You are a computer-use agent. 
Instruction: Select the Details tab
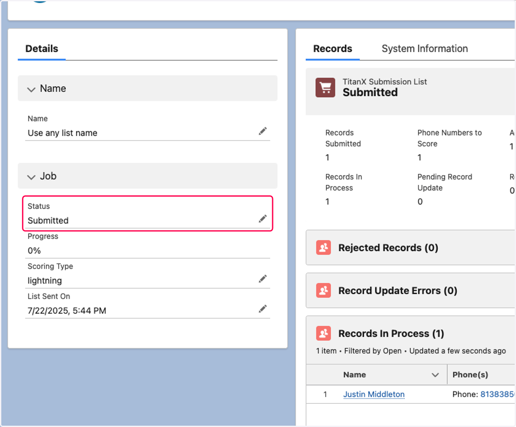pos(42,48)
